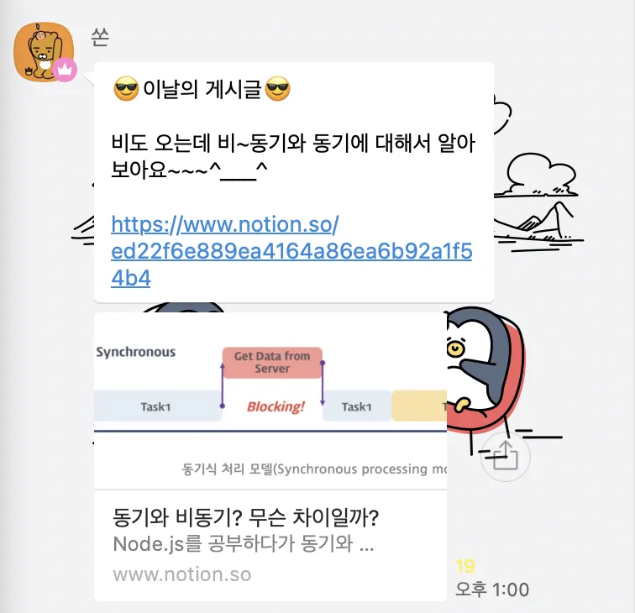This screenshot has height=613, width=635.
Task: Click the preview description starting with Node.js를
Action: pyautogui.click(x=243, y=544)
